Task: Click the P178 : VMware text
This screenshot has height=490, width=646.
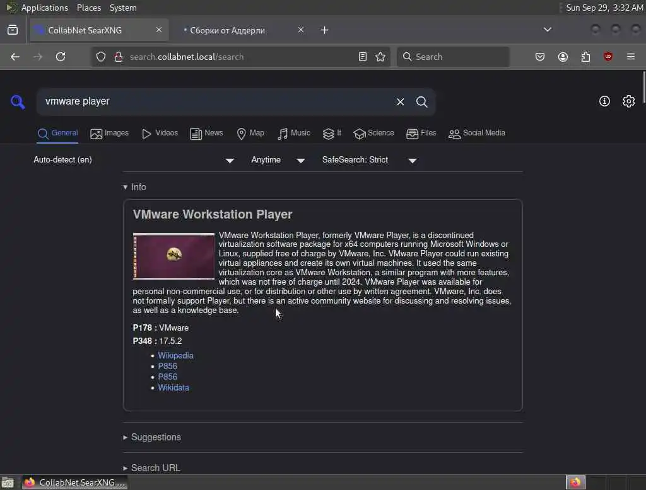Action: click(x=161, y=328)
